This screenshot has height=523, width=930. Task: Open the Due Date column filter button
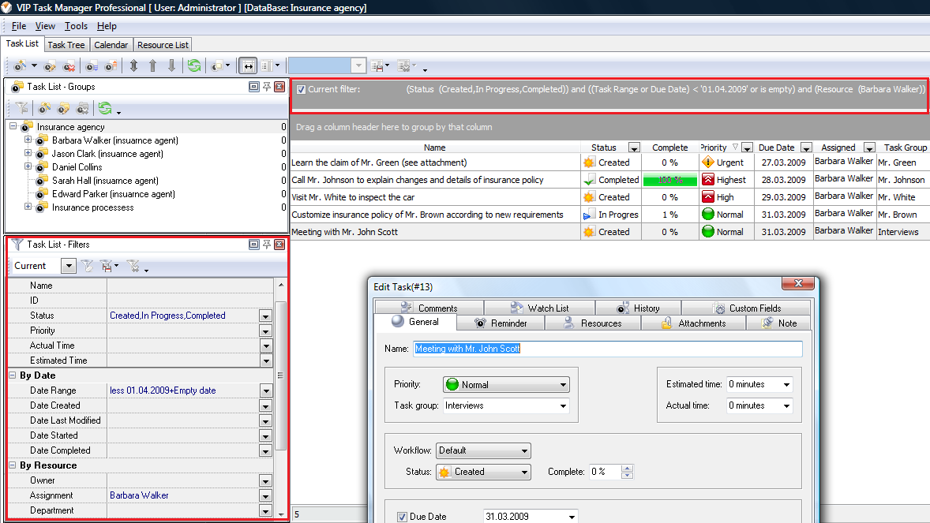tap(806, 148)
